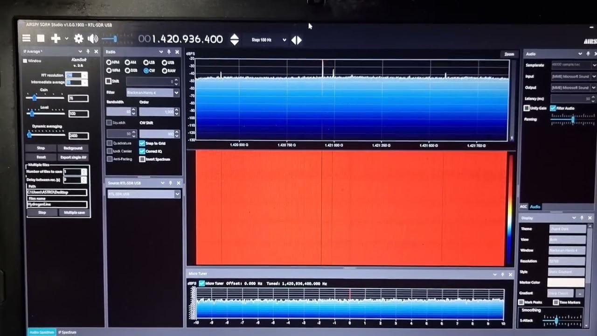Open Display panel options chevron
This screenshot has width=597, height=336.
point(574,218)
